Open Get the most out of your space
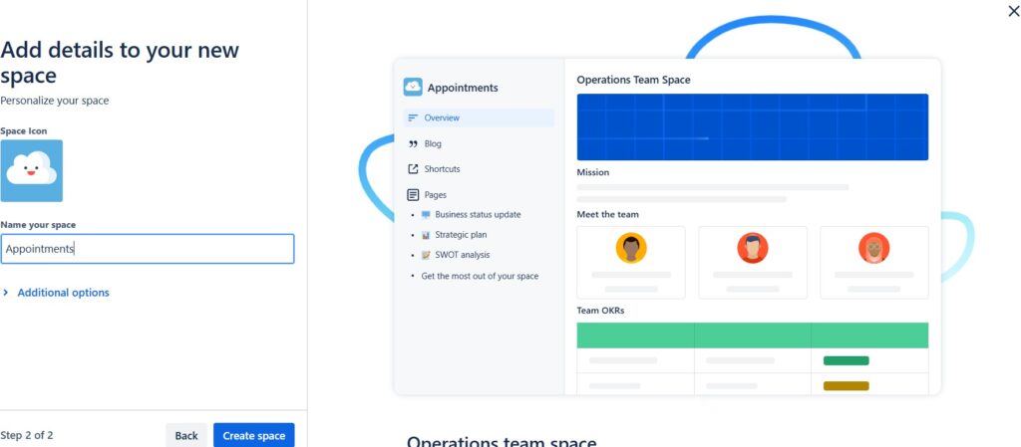The image size is (1021, 447). 480,276
